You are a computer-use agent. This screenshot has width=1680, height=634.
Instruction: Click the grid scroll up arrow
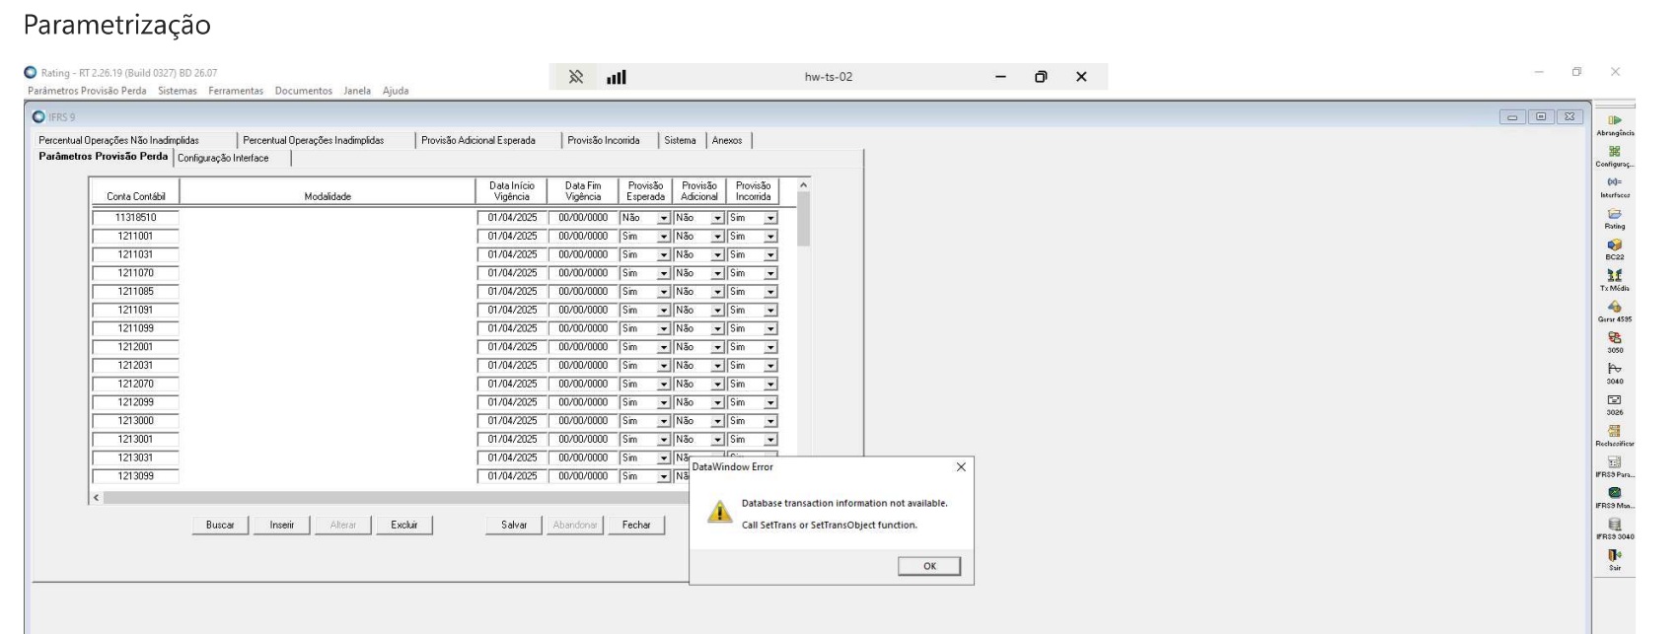pos(803,185)
